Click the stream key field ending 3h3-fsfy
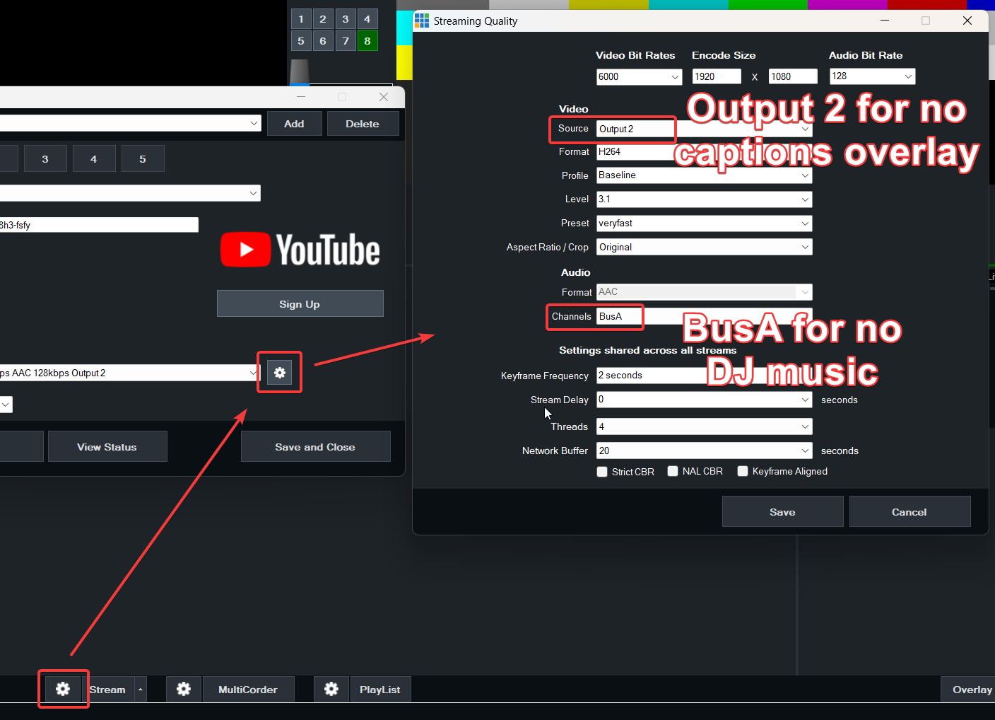995x720 pixels. pyautogui.click(x=99, y=225)
